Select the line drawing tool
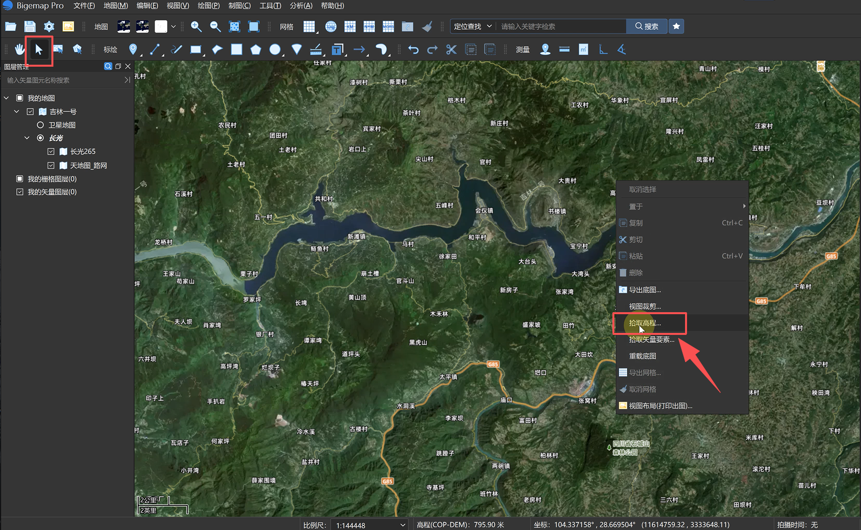Screen dimensions: 861x530 155,49
